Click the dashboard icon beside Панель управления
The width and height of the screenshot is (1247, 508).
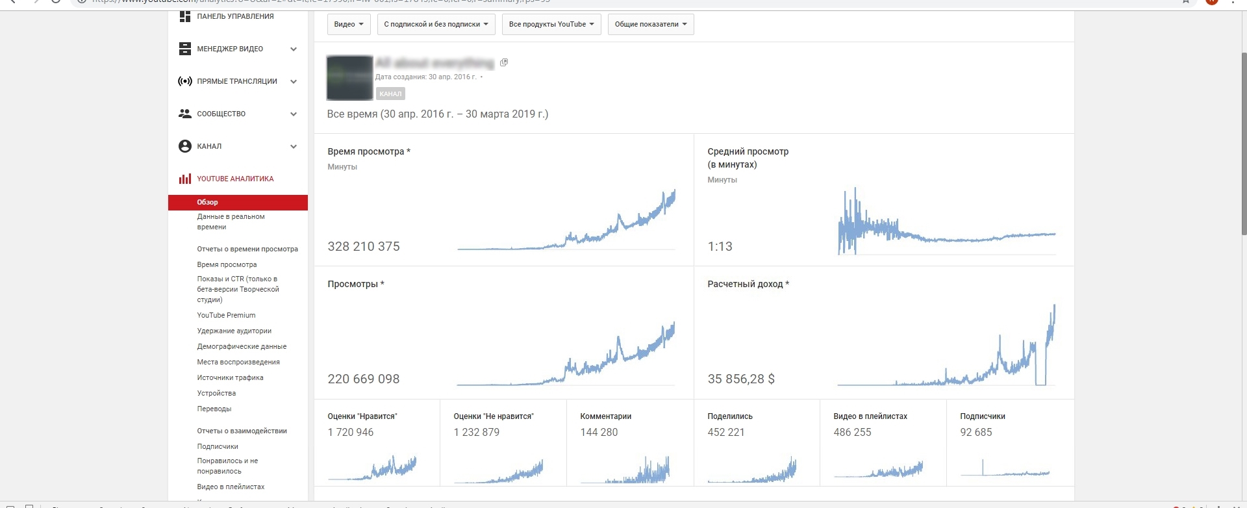185,16
